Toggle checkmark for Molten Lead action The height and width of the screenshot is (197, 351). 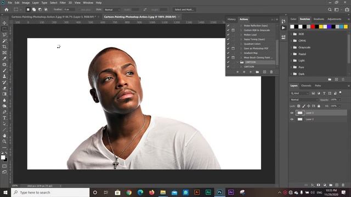point(228,34)
